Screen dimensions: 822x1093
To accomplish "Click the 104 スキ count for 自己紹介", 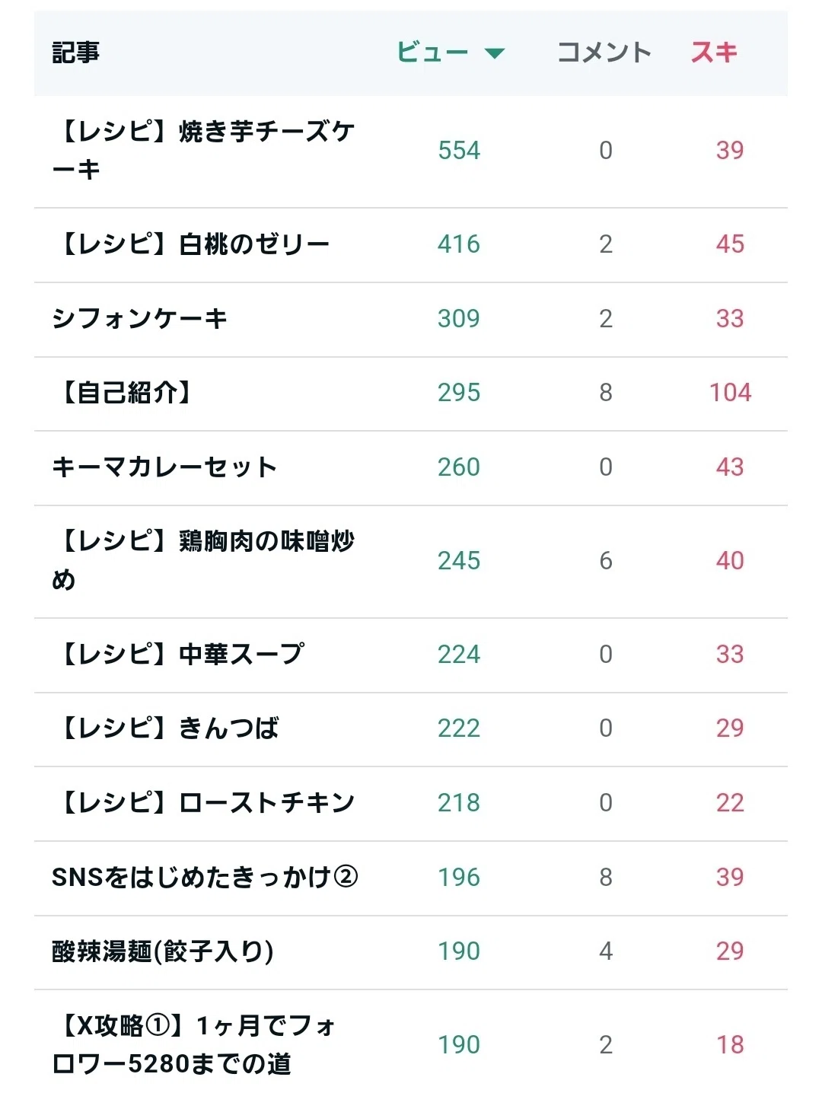I will click(x=730, y=393).
